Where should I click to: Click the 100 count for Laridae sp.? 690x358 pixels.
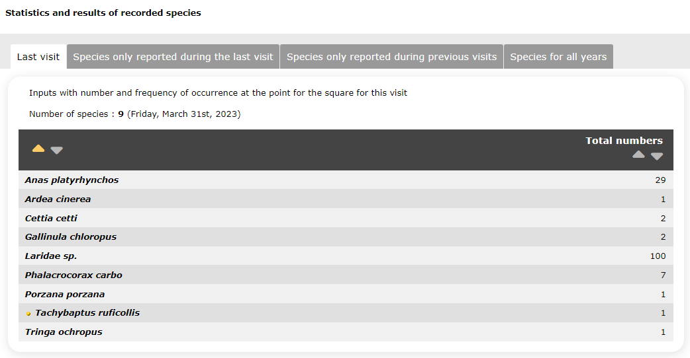(x=658, y=256)
